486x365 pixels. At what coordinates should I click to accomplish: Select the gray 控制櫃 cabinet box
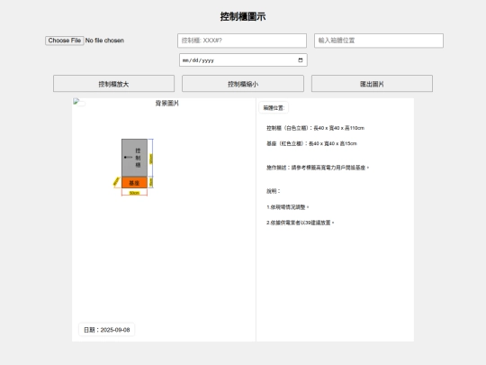tap(134, 158)
